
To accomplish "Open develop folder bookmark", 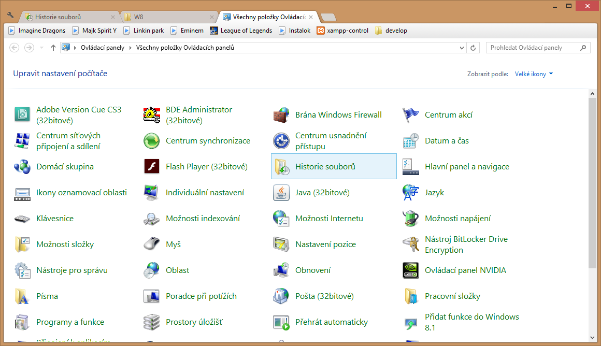I will (391, 31).
